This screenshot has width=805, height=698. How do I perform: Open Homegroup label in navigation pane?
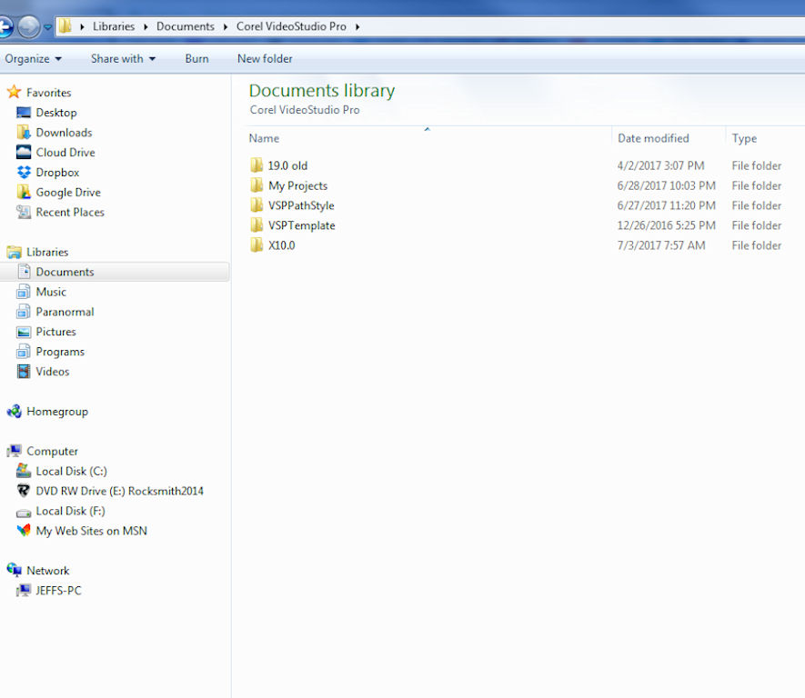pos(57,412)
